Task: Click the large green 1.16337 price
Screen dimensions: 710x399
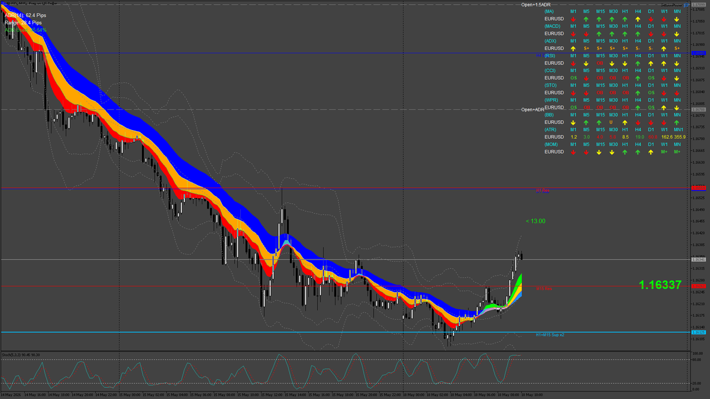Action: tap(660, 286)
